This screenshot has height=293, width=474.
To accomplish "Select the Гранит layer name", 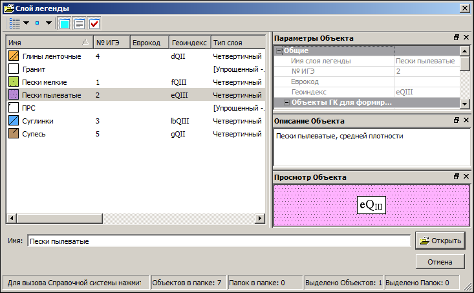I will tap(34, 69).
